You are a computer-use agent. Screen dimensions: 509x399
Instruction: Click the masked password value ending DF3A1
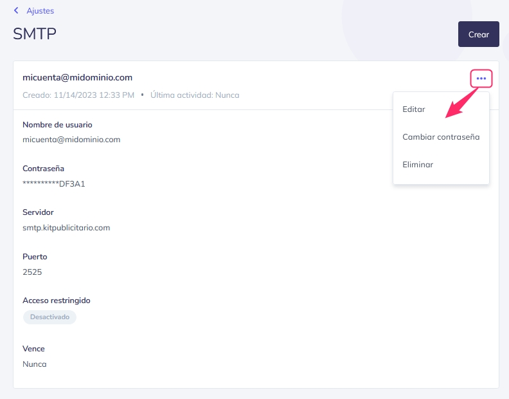click(54, 184)
